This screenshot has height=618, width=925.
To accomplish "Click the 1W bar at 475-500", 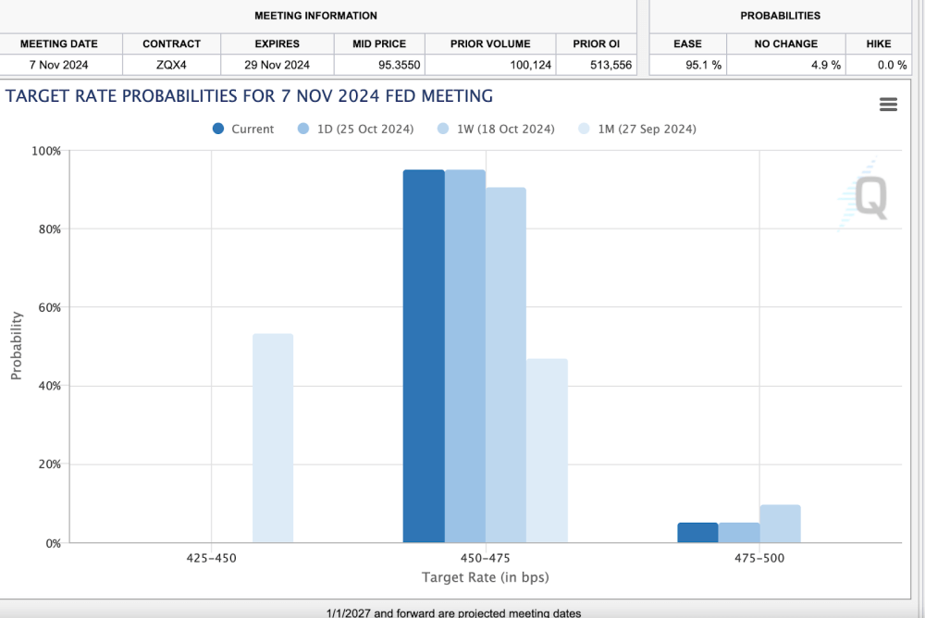I will pyautogui.click(x=780, y=524).
